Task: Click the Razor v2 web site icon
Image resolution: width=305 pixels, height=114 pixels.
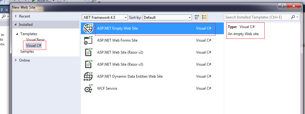Action: pyautogui.click(x=89, y=52)
